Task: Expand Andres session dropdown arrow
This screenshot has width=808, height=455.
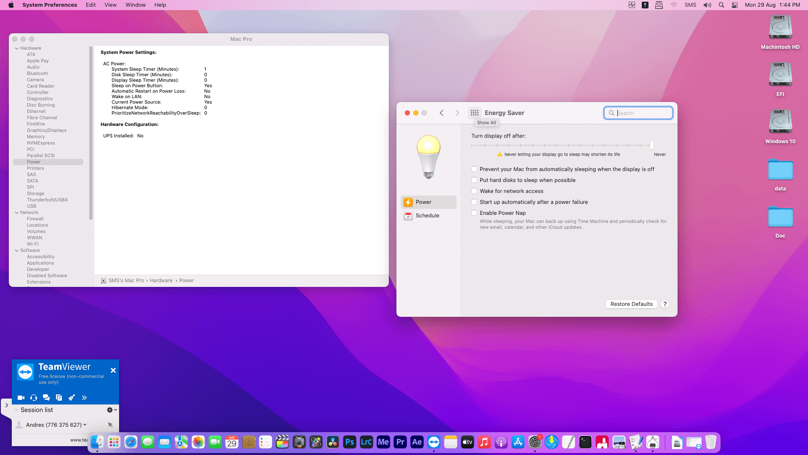Action: pyautogui.click(x=85, y=425)
